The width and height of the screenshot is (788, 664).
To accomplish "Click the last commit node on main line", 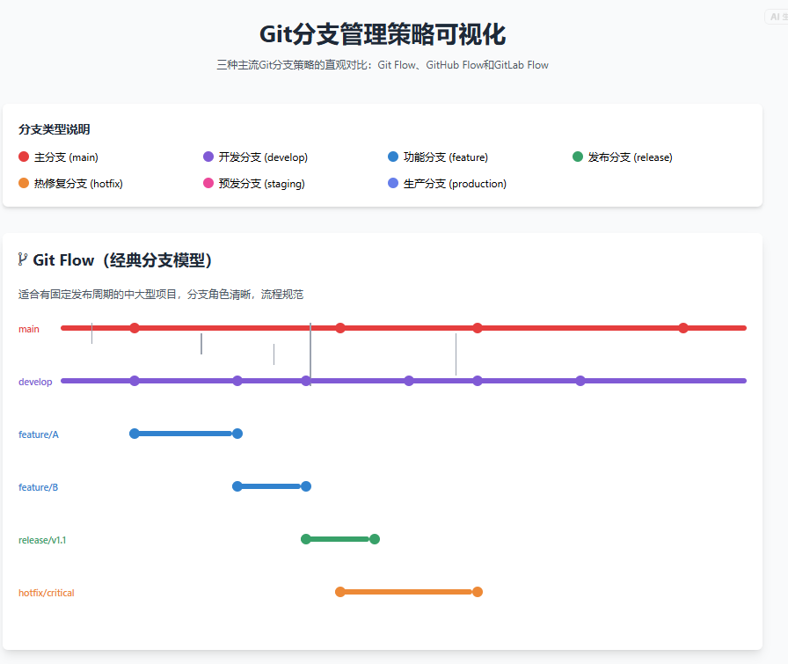I will 683,328.
